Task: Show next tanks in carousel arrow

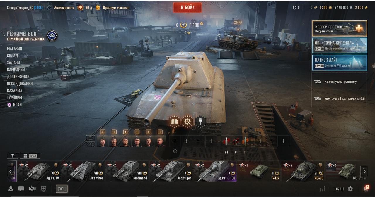Action: pyautogui.click(x=364, y=171)
